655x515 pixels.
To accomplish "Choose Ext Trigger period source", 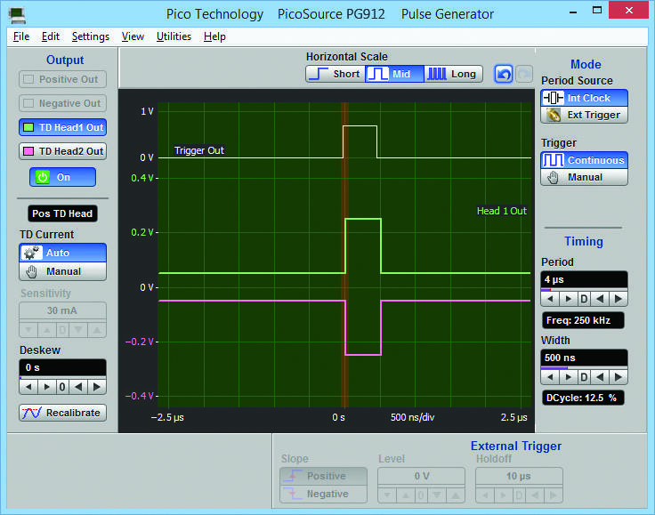I will [x=584, y=115].
